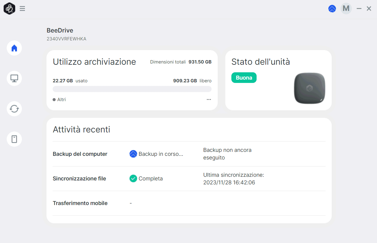
Task: Click the Stato dell'unità heading
Action: coord(261,62)
